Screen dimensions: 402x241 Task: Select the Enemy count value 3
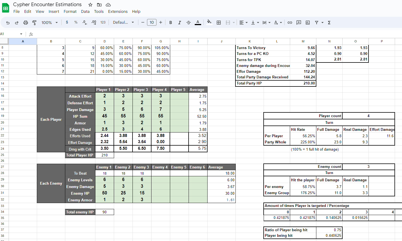tap(368, 167)
